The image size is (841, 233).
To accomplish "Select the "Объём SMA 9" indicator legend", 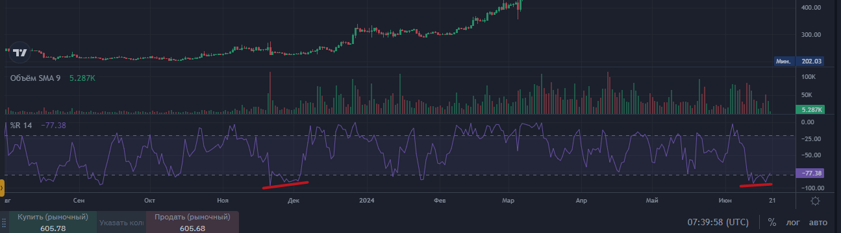I will [36, 78].
